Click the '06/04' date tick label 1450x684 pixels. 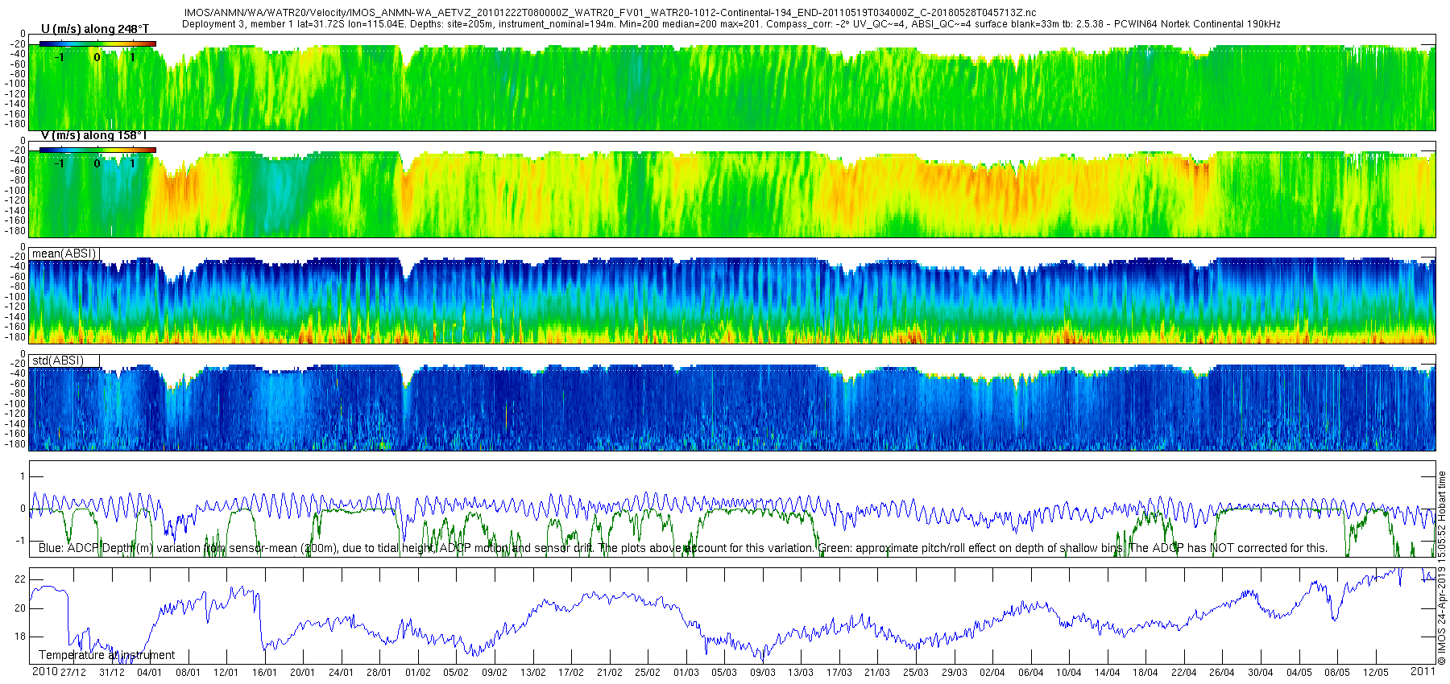(x=1031, y=673)
